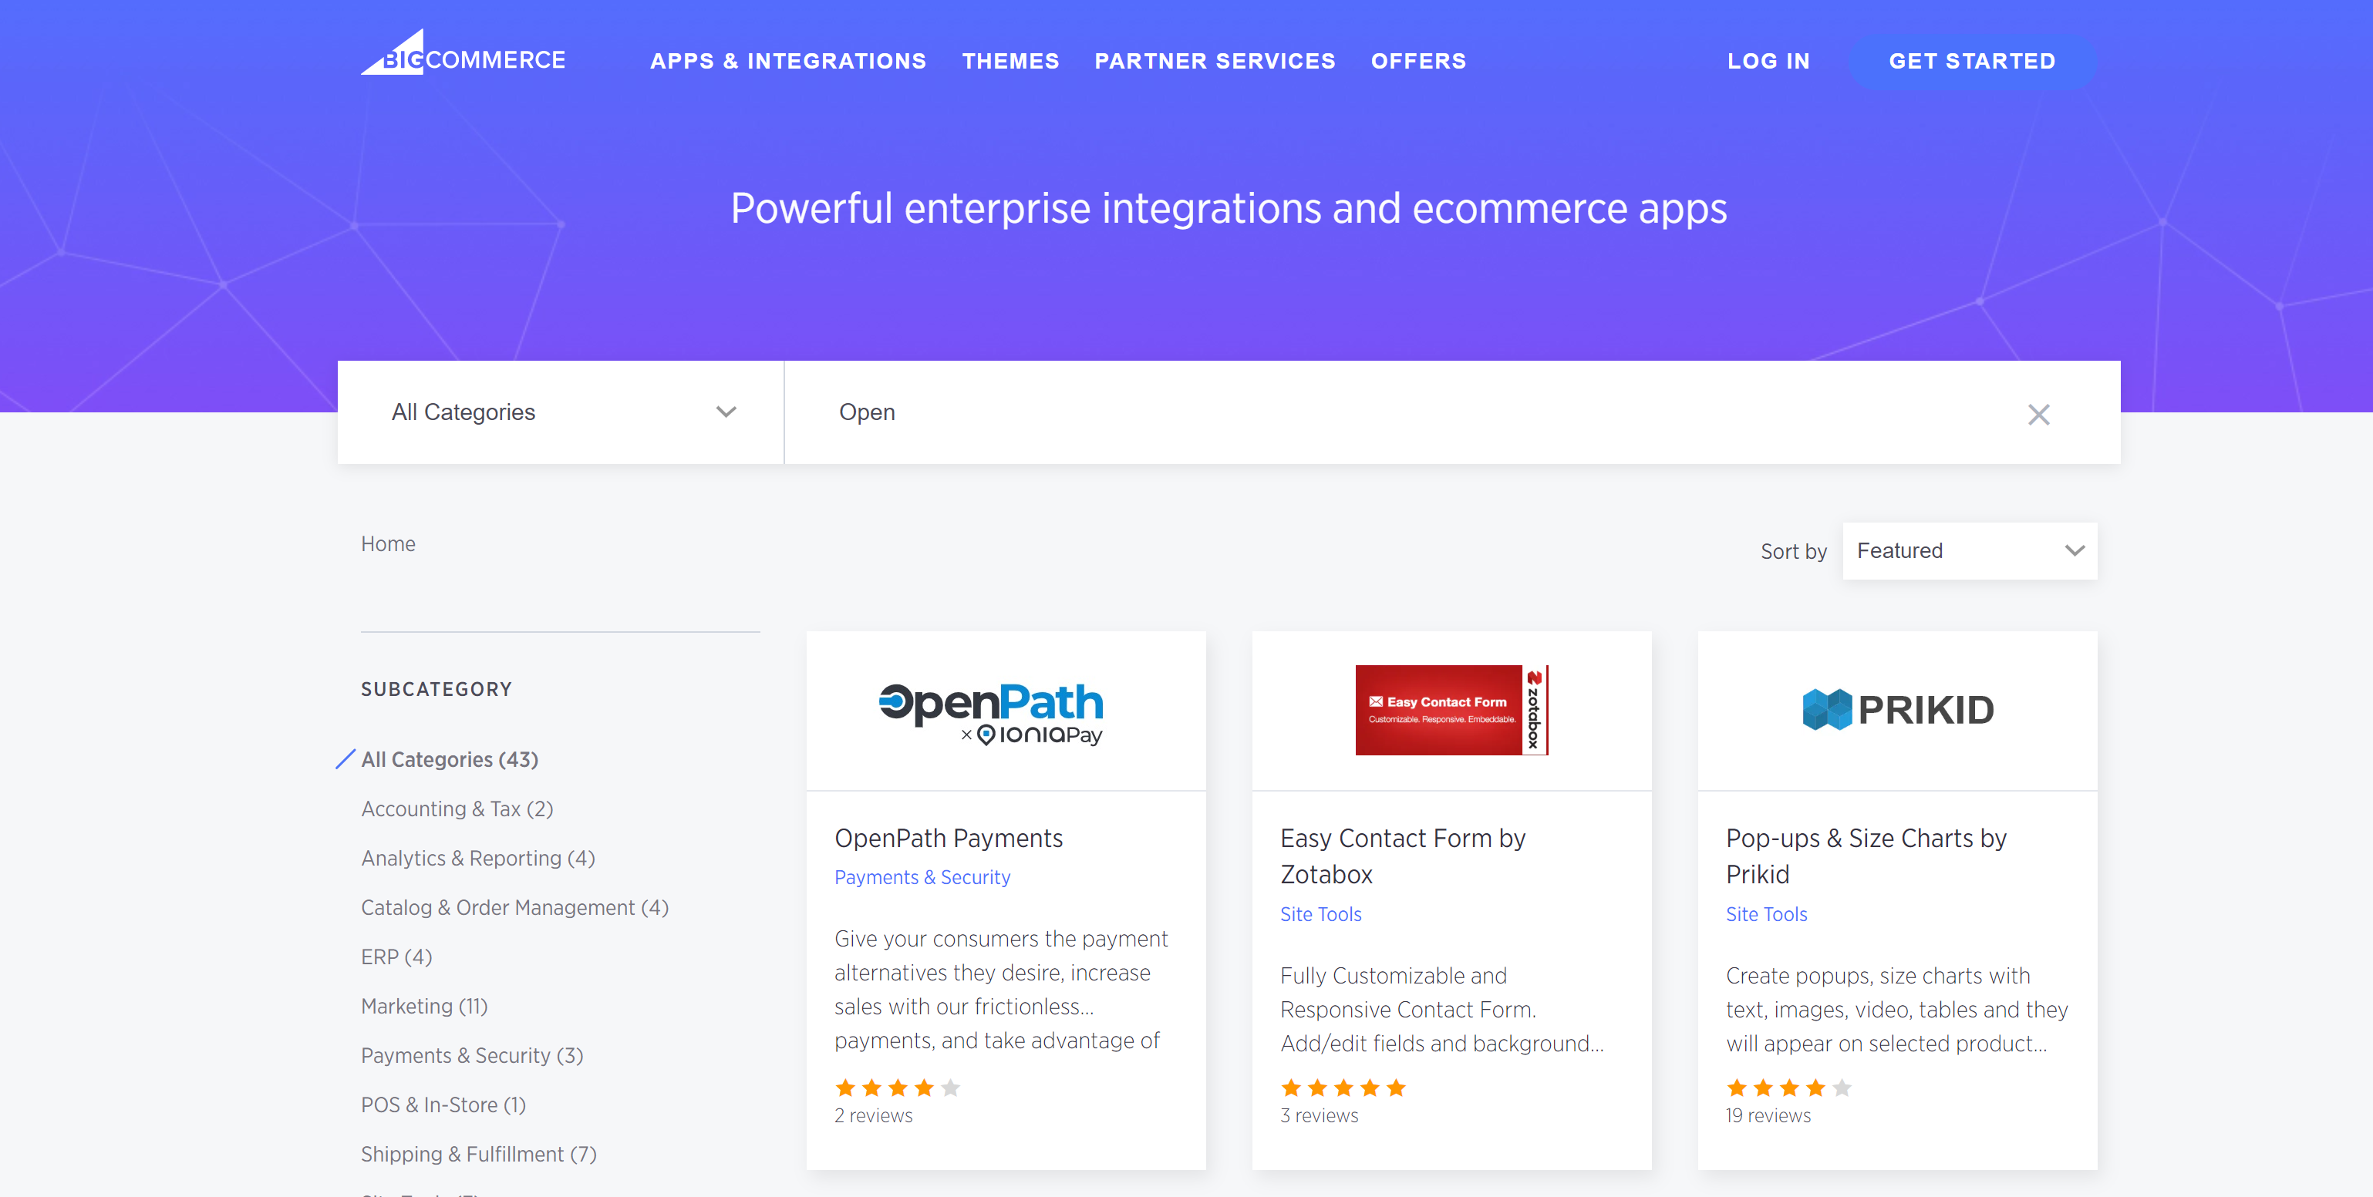Open the OpenPath logo thumbnail
This screenshot has height=1197, width=2373.
pos(990,711)
